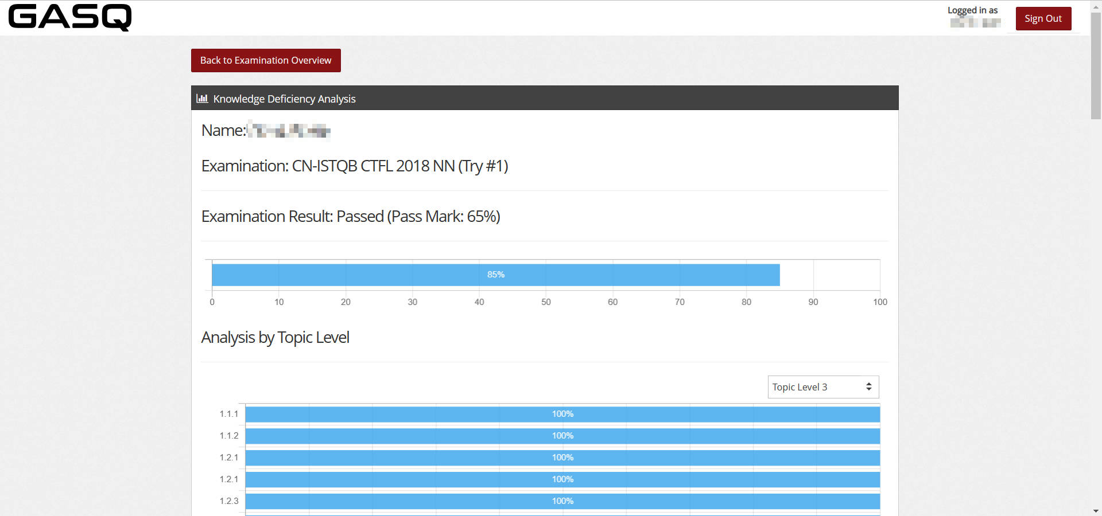Click the 100% bar for topic 1.2.3
This screenshot has width=1102, height=516.
click(562, 501)
